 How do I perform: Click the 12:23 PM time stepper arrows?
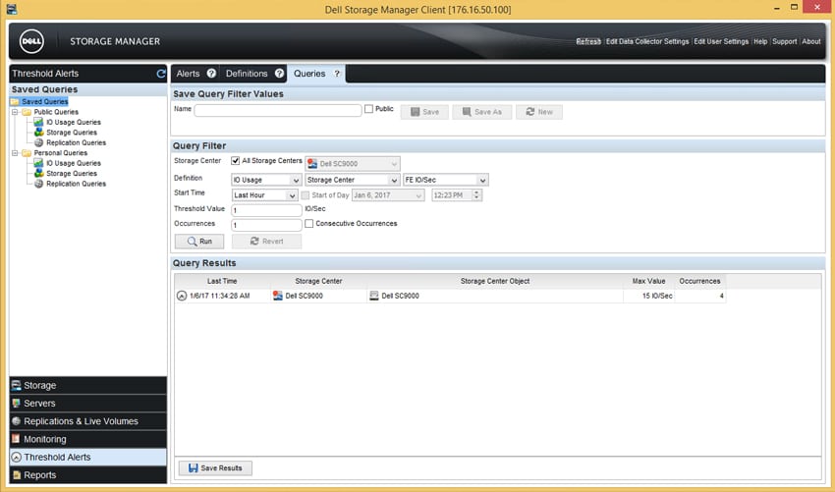click(x=477, y=195)
